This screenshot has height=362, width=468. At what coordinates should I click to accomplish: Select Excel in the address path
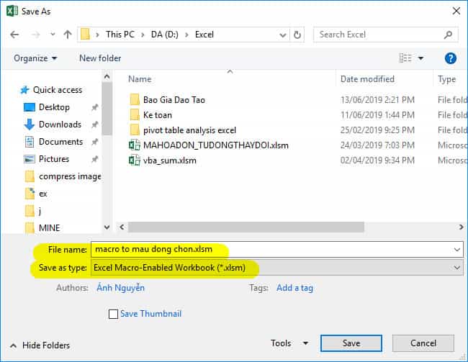tap(204, 35)
